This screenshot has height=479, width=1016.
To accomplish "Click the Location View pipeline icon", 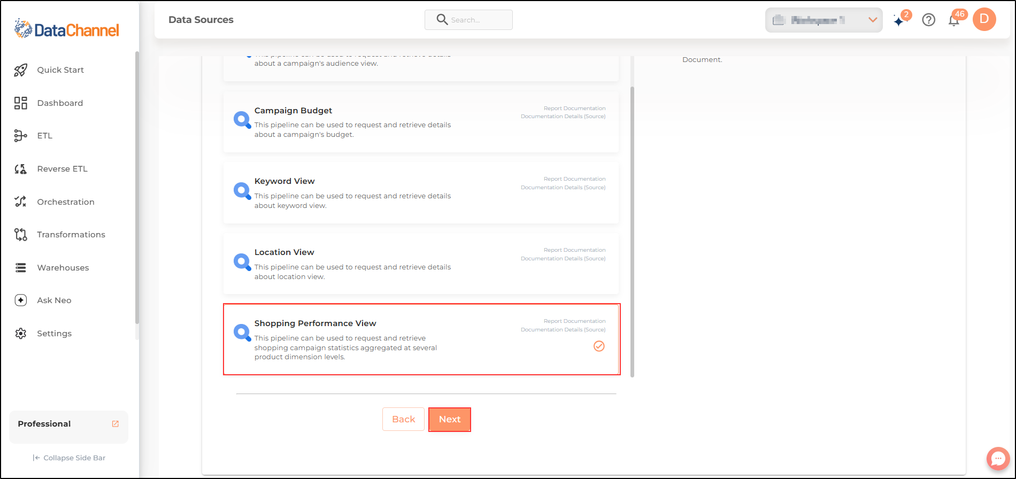I will pos(242,262).
